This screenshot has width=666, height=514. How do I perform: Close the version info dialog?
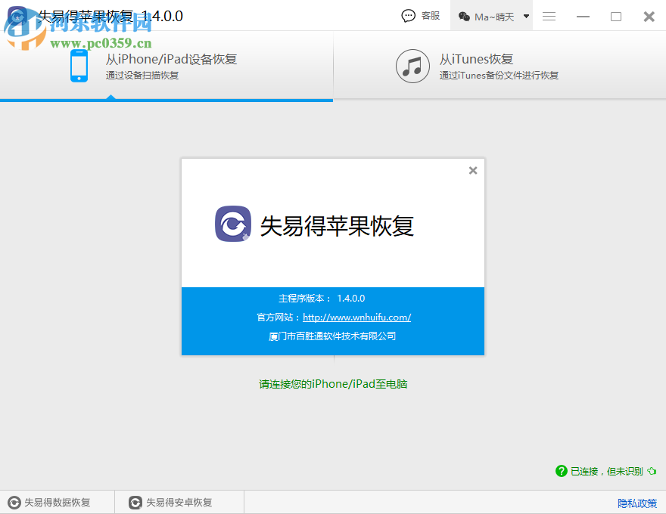[x=473, y=170]
